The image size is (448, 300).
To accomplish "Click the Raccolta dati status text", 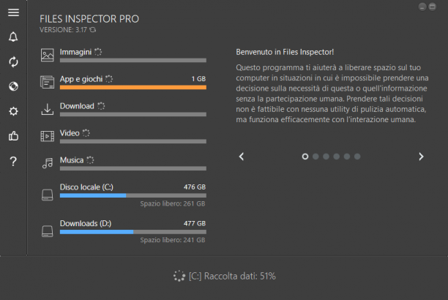I will click(x=232, y=277).
